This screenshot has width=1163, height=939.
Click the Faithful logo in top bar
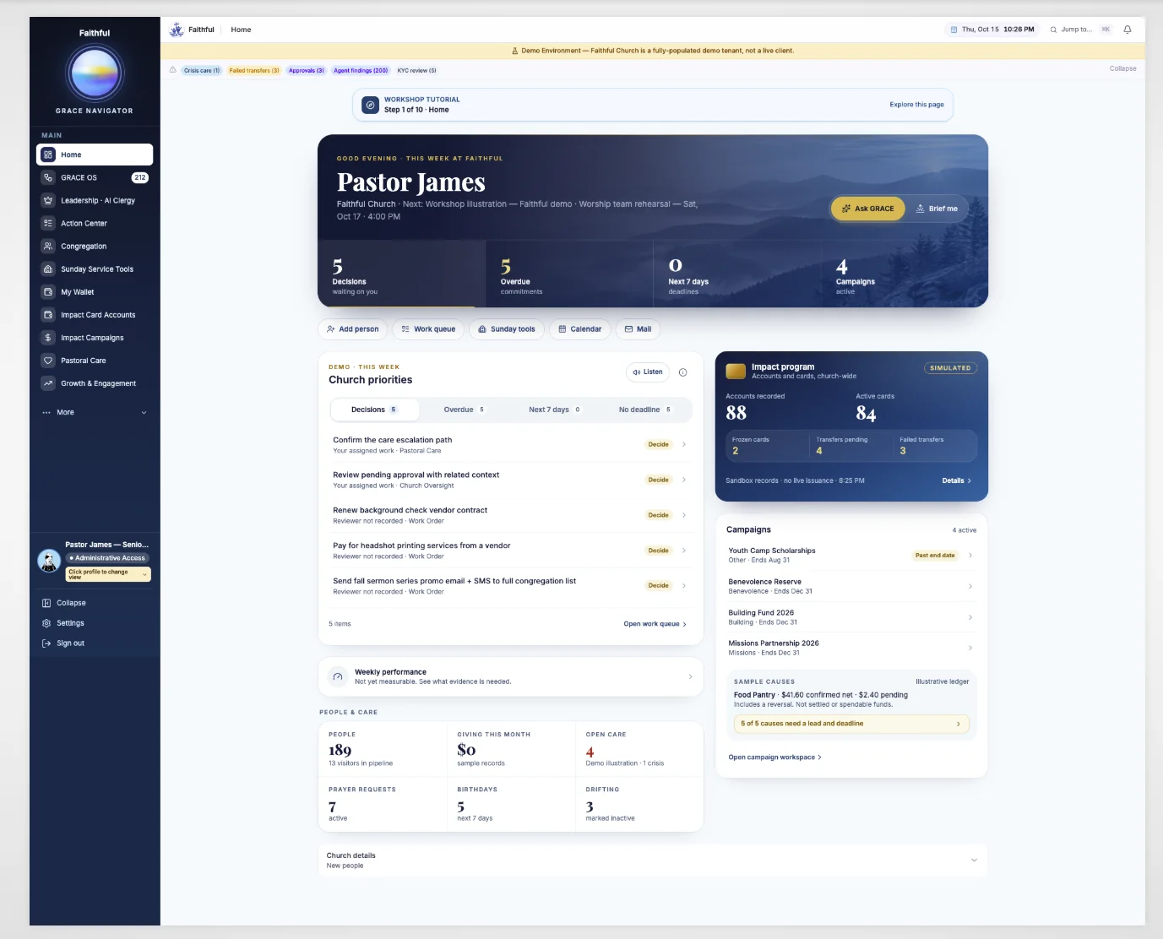177,30
